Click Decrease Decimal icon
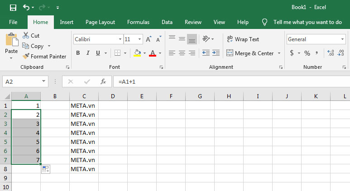The width and height of the screenshot is (350, 191). (341, 53)
